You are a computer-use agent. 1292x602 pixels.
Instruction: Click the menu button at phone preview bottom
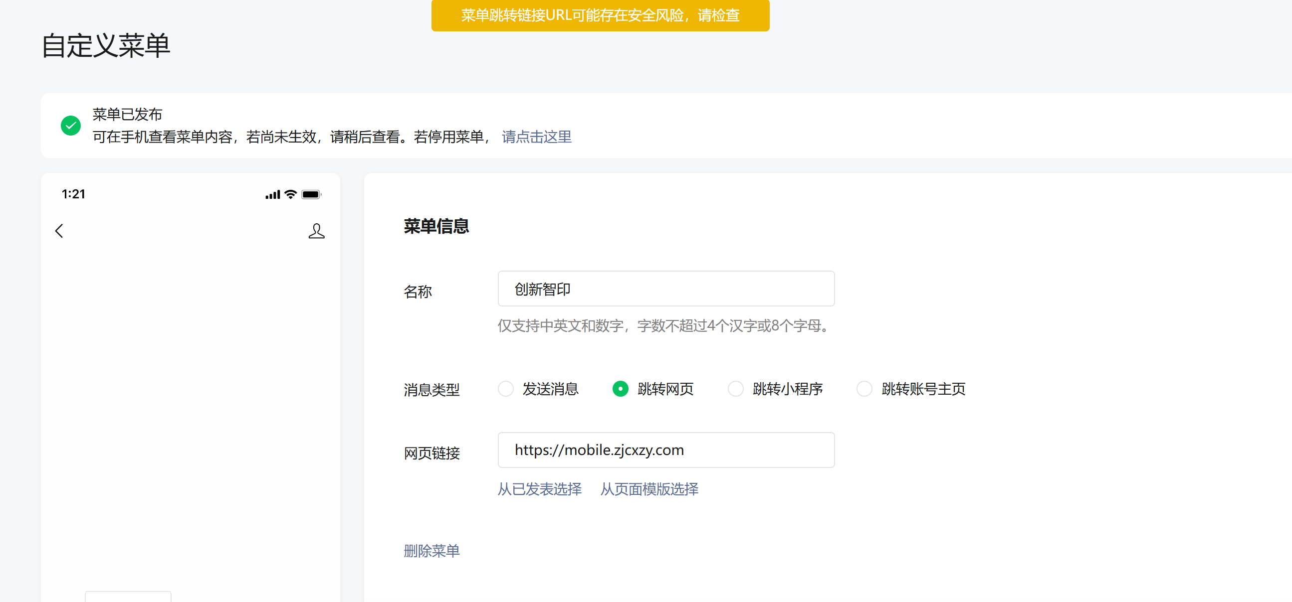[x=128, y=597]
